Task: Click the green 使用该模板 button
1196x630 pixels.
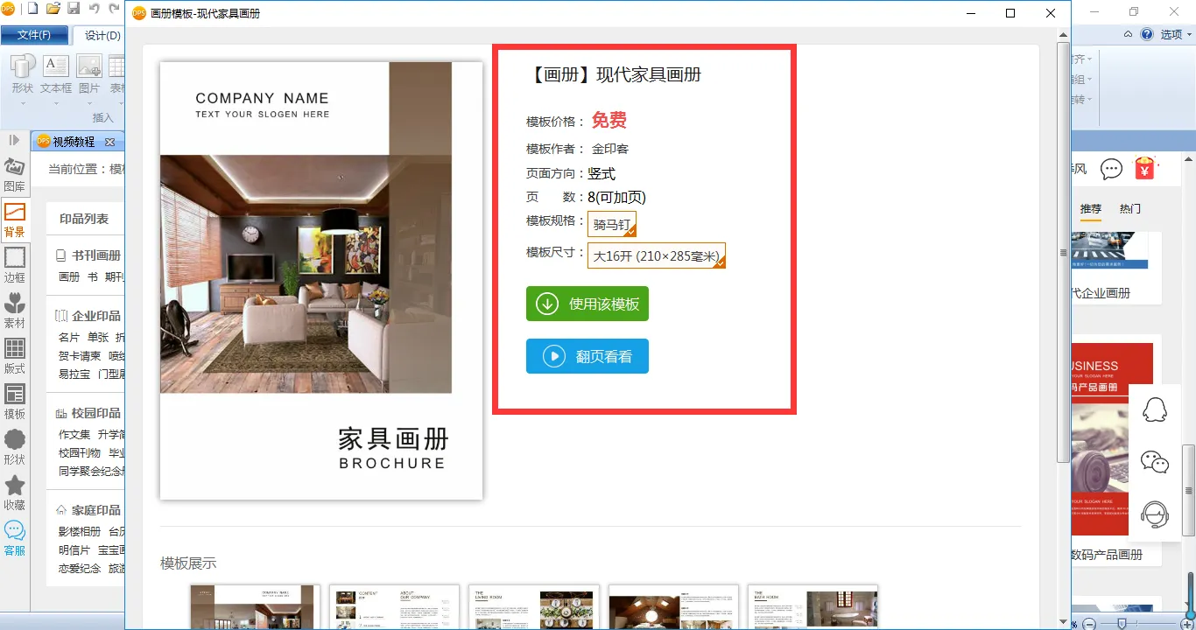Action: click(x=587, y=304)
